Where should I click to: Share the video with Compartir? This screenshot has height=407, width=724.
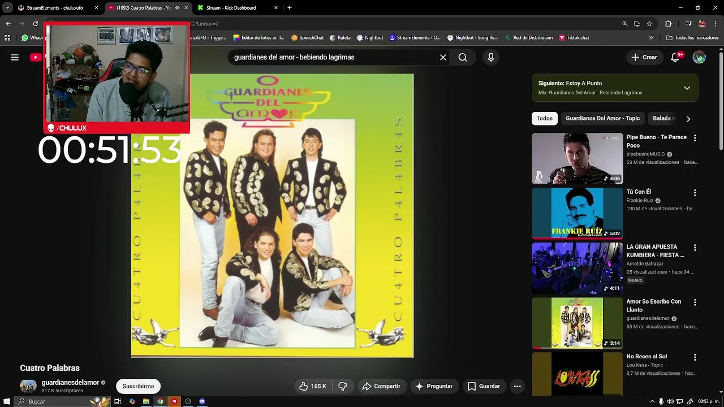[x=381, y=386]
